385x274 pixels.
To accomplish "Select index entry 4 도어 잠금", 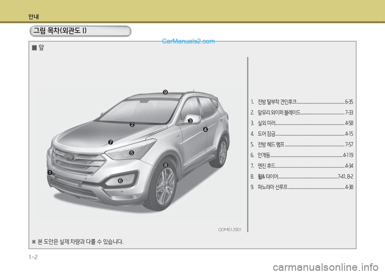I will pos(302,134).
